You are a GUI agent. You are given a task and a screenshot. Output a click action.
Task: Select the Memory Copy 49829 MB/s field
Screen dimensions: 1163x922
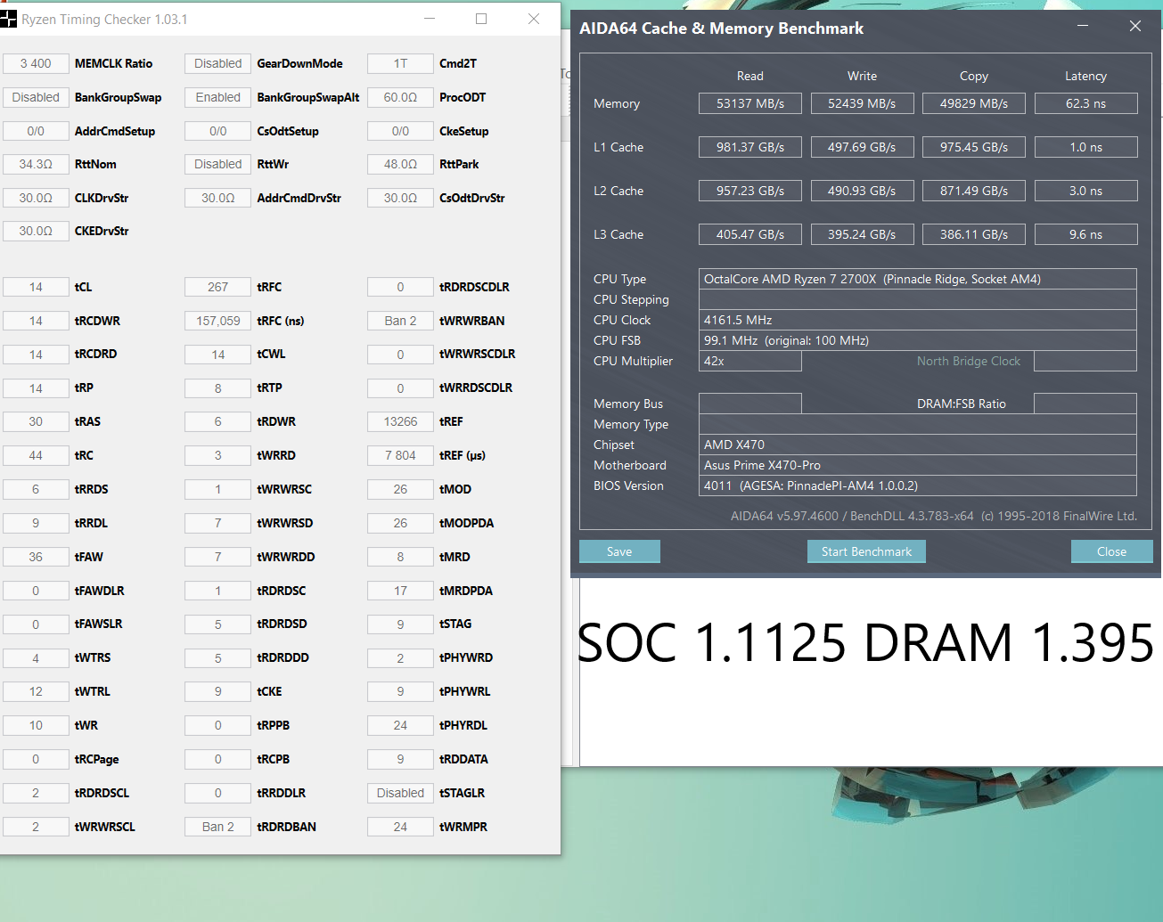tap(974, 103)
